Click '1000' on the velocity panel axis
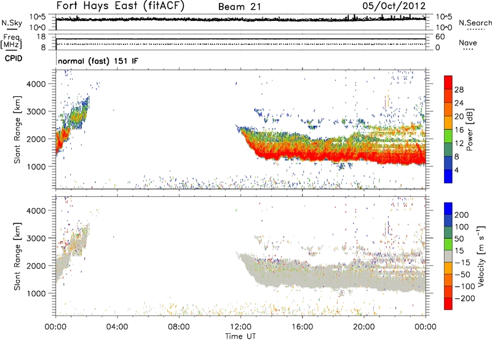Image resolution: width=492 pixels, height=340 pixels. (36, 293)
